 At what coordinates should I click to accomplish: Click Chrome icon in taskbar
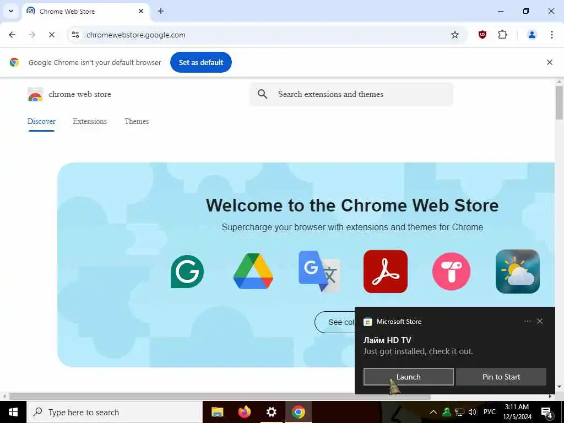click(298, 412)
